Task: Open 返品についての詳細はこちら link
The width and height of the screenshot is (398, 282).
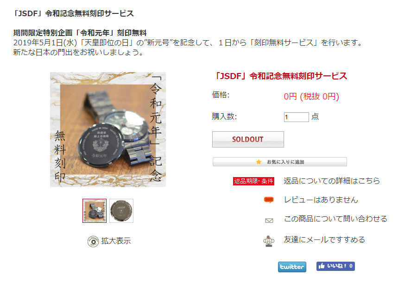Action: tap(332, 181)
